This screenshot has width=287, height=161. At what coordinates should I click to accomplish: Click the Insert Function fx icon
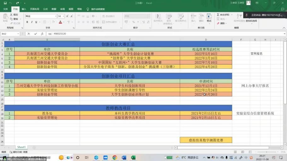click(42, 34)
